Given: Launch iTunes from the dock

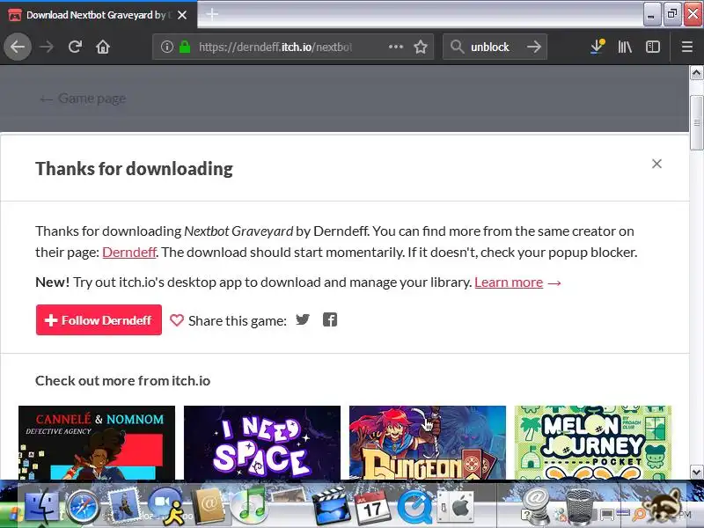Looking at the screenshot, I should tap(249, 505).
